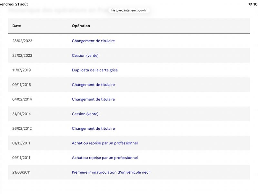The height and width of the screenshot is (194, 258).
Task: Click the 26/03/2012 Changement de titulaire entry
Action: pos(93,128)
